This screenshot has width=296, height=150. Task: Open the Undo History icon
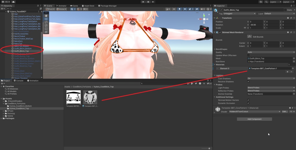click(x=261, y=2)
